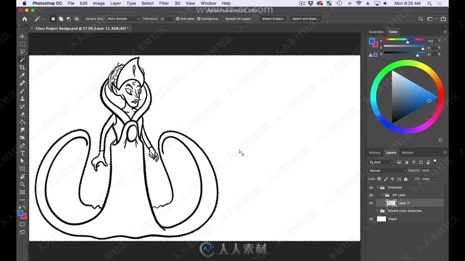Choose Subtract from Selection mode

click(69, 19)
